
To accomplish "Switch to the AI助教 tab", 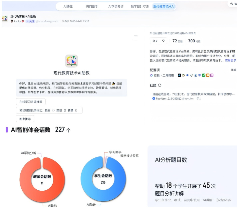I will pos(68,6).
